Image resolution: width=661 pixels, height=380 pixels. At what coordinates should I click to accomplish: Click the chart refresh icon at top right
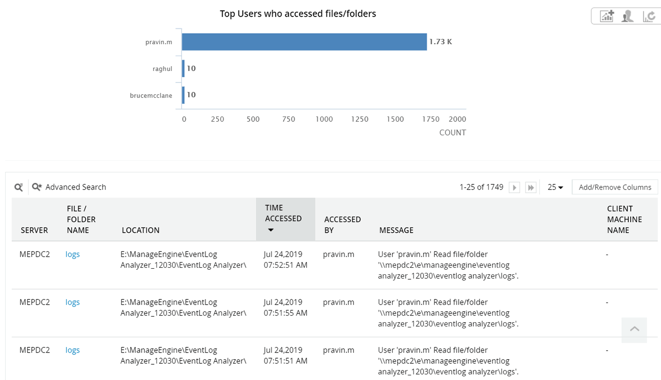pos(649,17)
